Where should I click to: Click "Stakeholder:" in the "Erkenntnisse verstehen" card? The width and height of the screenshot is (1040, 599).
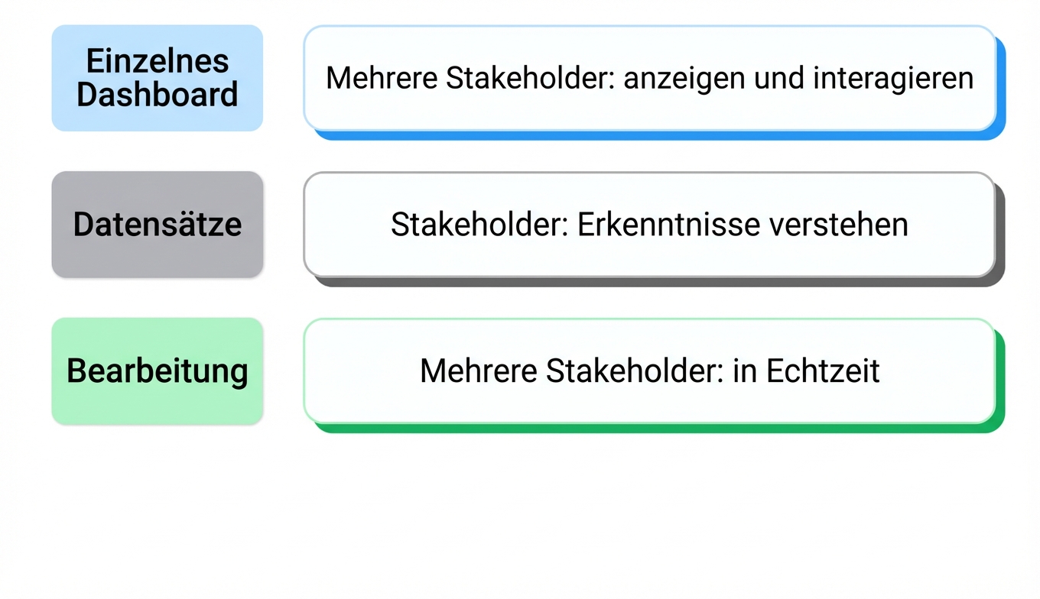[x=479, y=224]
